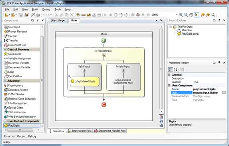Click the Enabled property value True
The image size is (229, 146).
209,82
